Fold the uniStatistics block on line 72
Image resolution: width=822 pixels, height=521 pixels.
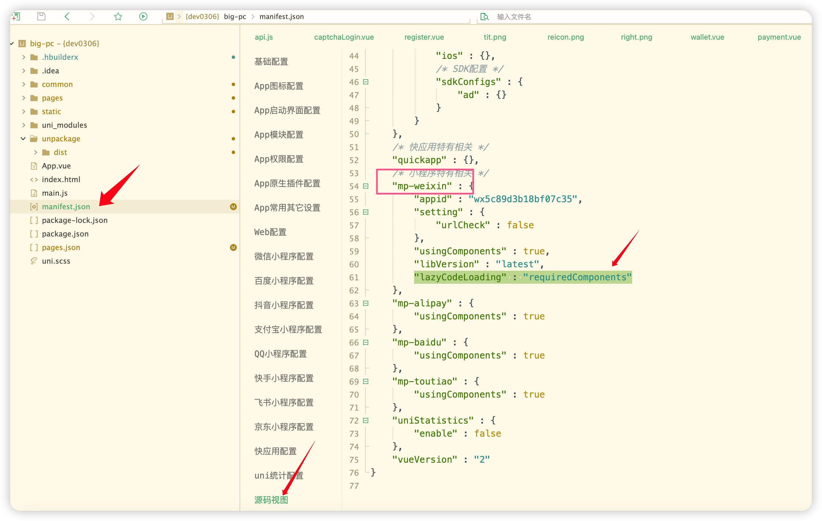pos(366,420)
